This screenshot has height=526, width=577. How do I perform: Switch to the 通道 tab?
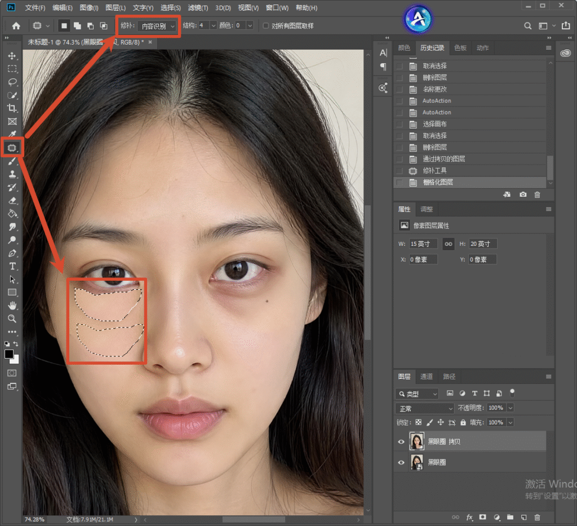(427, 377)
